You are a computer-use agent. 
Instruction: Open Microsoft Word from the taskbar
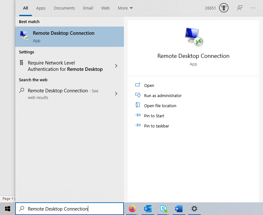(x=179, y=209)
